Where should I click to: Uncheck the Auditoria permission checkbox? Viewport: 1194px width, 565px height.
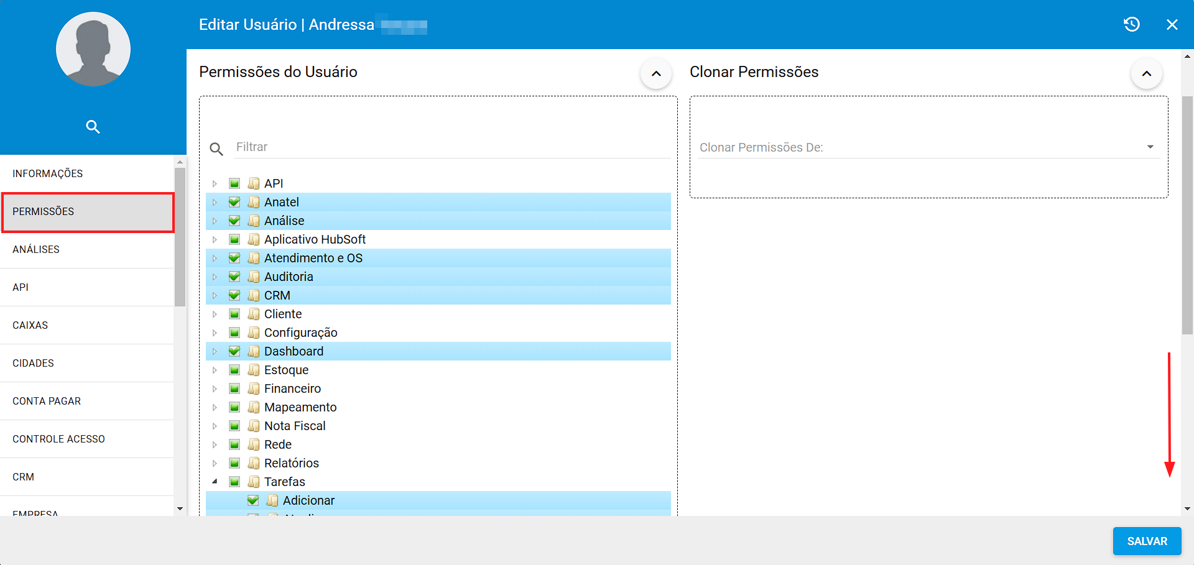234,277
